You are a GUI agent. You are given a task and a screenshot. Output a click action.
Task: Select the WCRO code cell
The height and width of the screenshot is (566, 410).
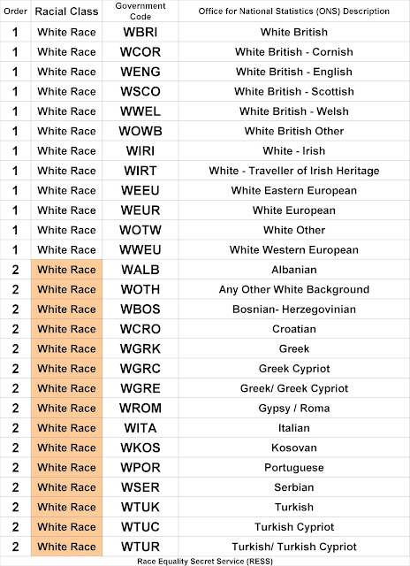coord(140,329)
